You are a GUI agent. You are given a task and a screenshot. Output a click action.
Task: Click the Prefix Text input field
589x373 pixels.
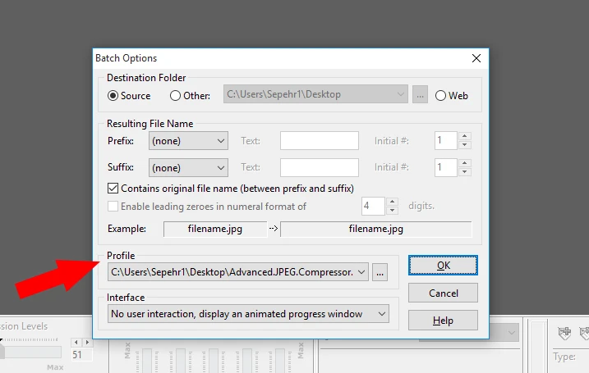tap(320, 141)
